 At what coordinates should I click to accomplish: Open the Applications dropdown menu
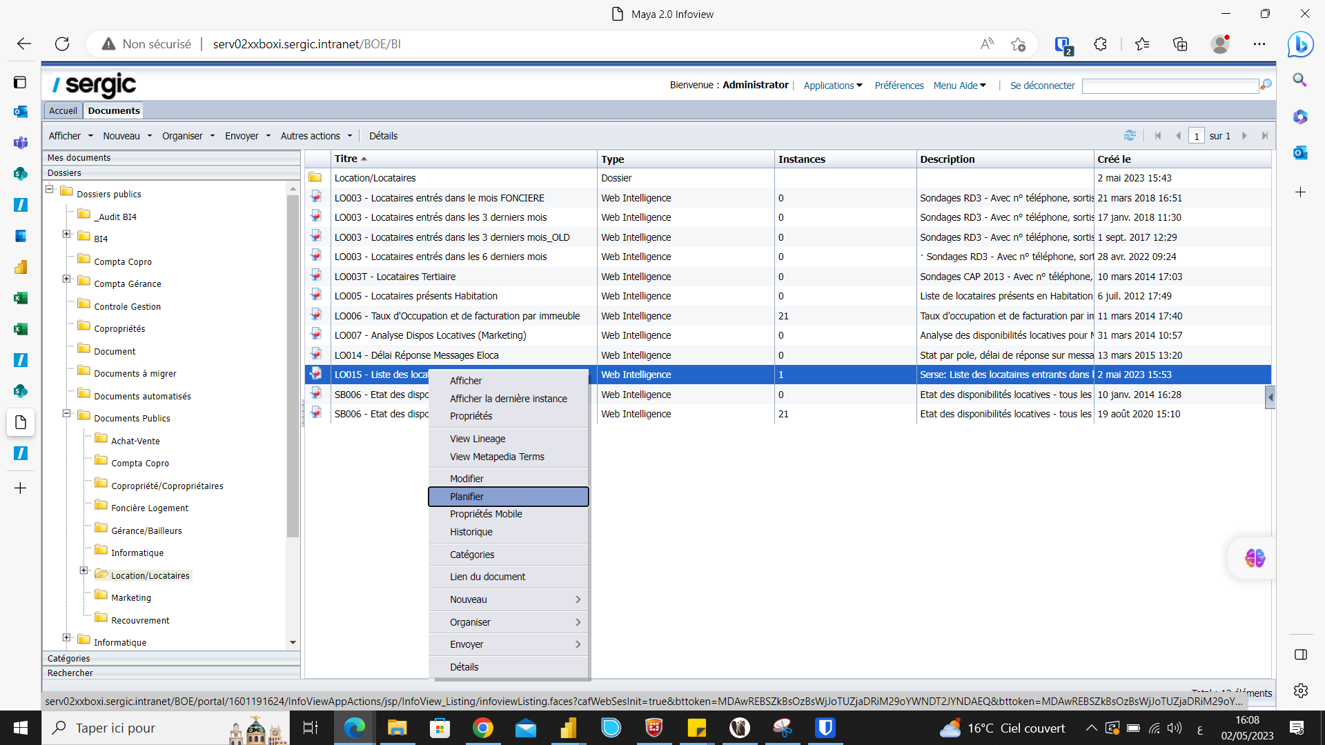pos(832,86)
